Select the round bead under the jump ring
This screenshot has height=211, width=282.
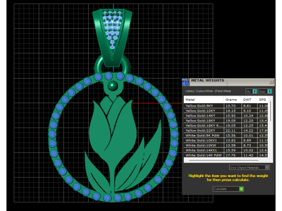113,86
